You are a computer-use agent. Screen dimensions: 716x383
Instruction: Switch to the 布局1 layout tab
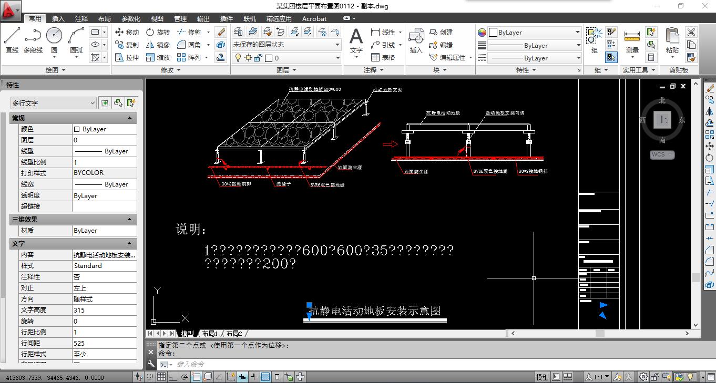[x=210, y=334]
